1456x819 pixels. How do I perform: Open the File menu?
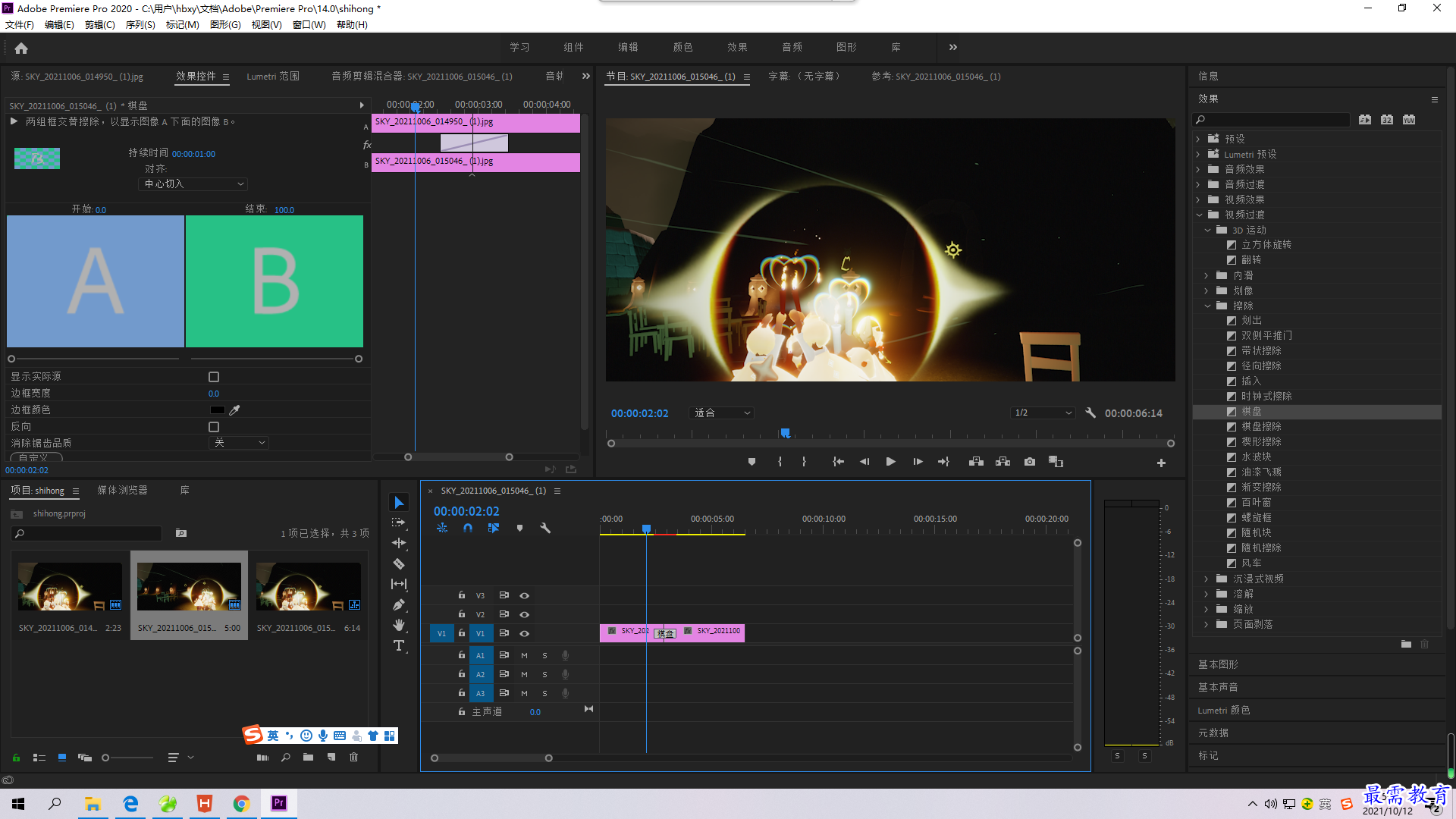(x=20, y=25)
